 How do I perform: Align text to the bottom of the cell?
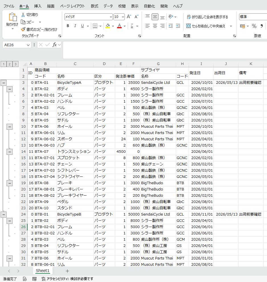(x=162, y=17)
